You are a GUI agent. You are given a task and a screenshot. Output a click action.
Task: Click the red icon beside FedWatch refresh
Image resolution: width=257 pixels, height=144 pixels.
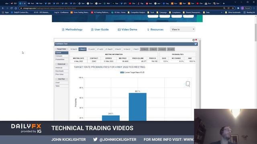pyautogui.click(x=196, y=40)
